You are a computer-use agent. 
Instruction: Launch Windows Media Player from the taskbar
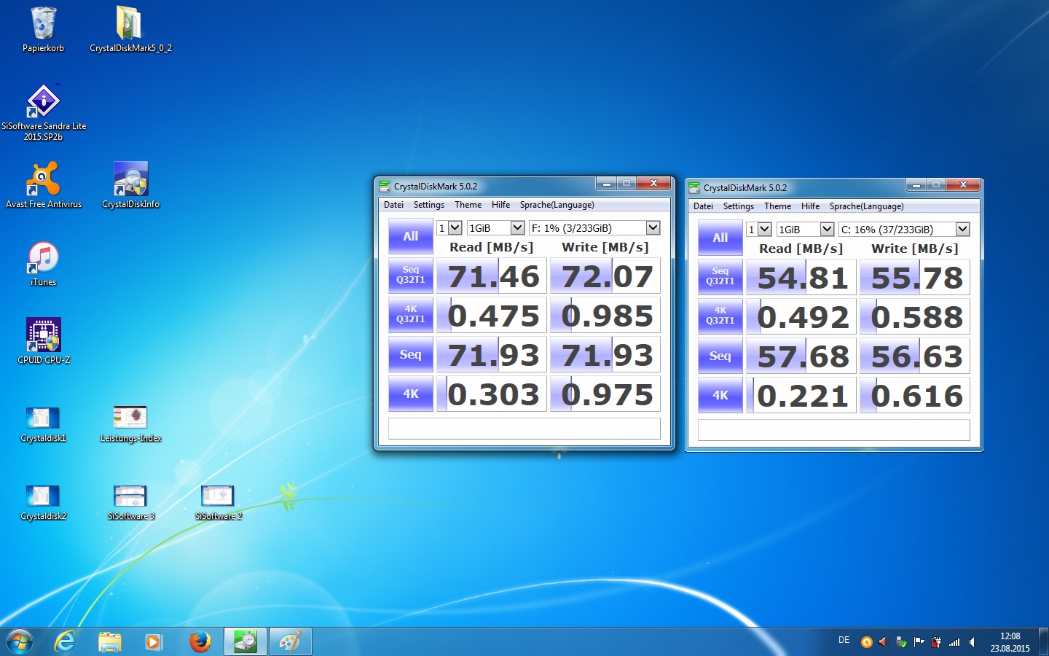pyautogui.click(x=153, y=641)
